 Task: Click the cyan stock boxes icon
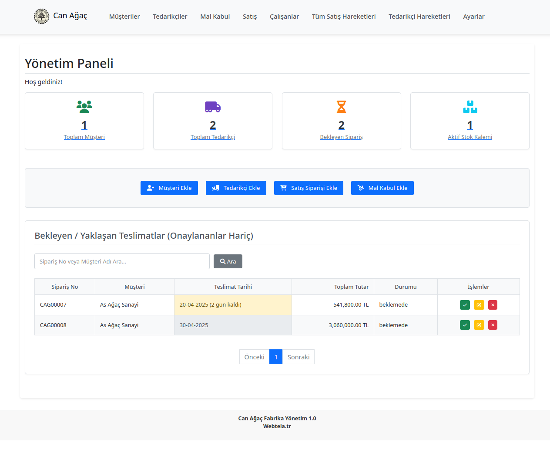pos(470,107)
